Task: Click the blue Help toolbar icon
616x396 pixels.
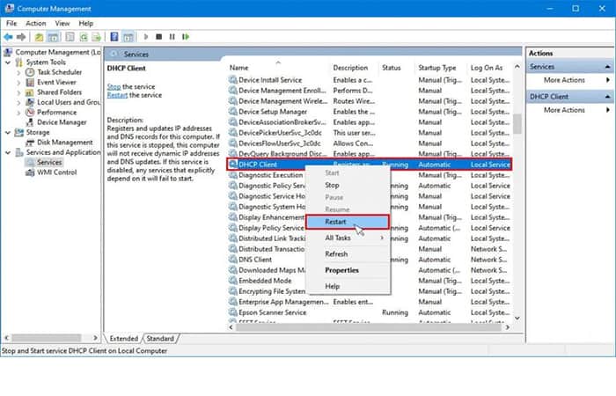Action: pos(114,37)
